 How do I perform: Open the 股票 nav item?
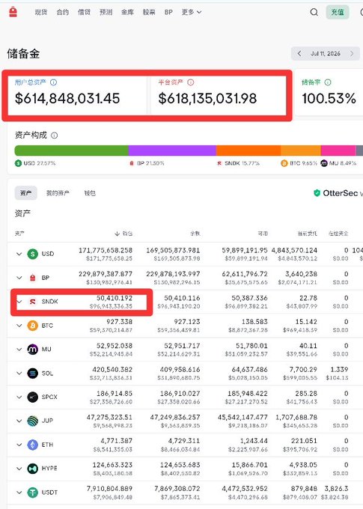149,12
